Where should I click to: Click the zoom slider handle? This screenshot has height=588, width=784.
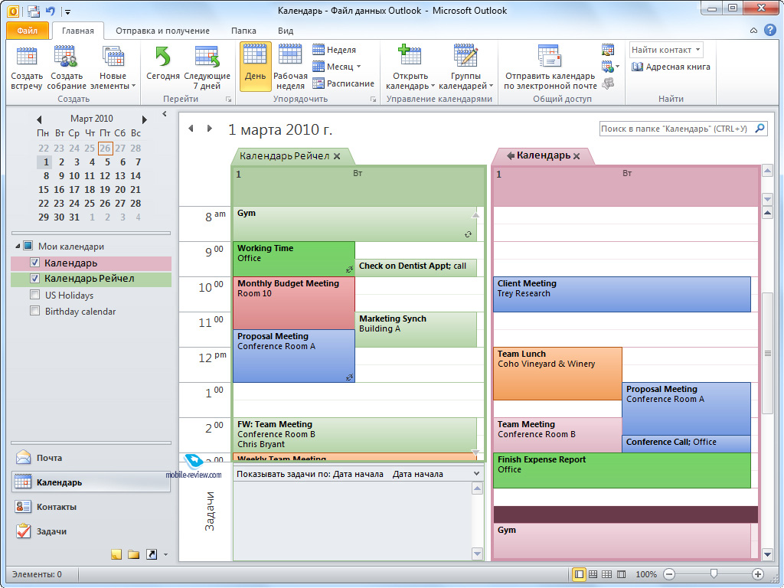[714, 573]
